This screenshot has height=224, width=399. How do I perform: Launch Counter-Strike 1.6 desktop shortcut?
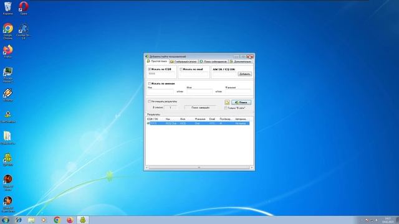(x=24, y=31)
